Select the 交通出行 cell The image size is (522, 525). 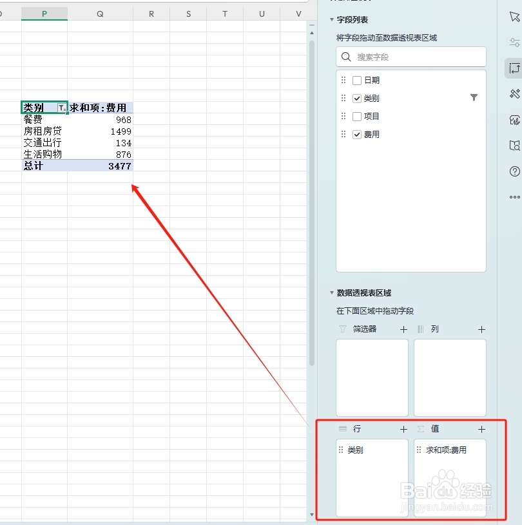(x=44, y=142)
